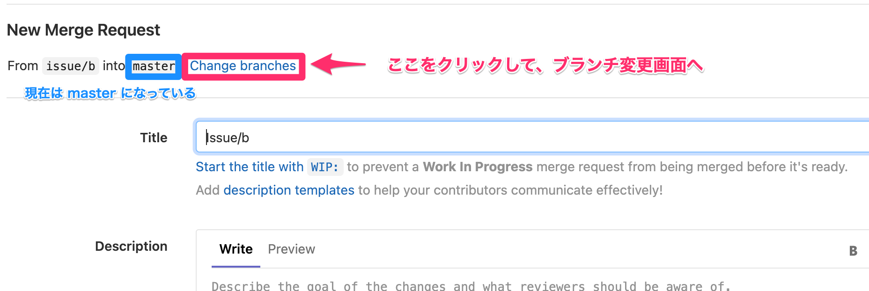Viewport: 869px width, 291px height.
Task: Switch to the Preview tab
Action: [x=291, y=249]
